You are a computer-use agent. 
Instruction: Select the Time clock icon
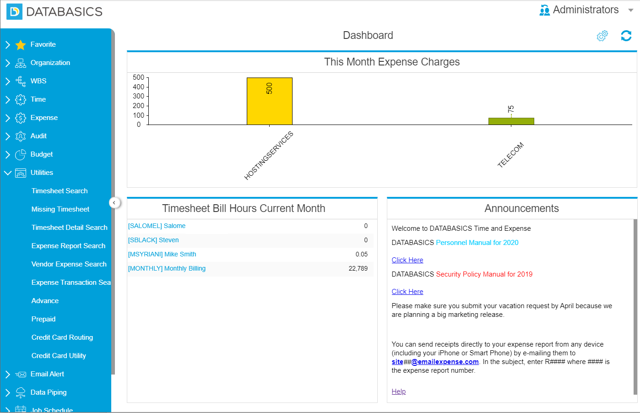coord(20,99)
